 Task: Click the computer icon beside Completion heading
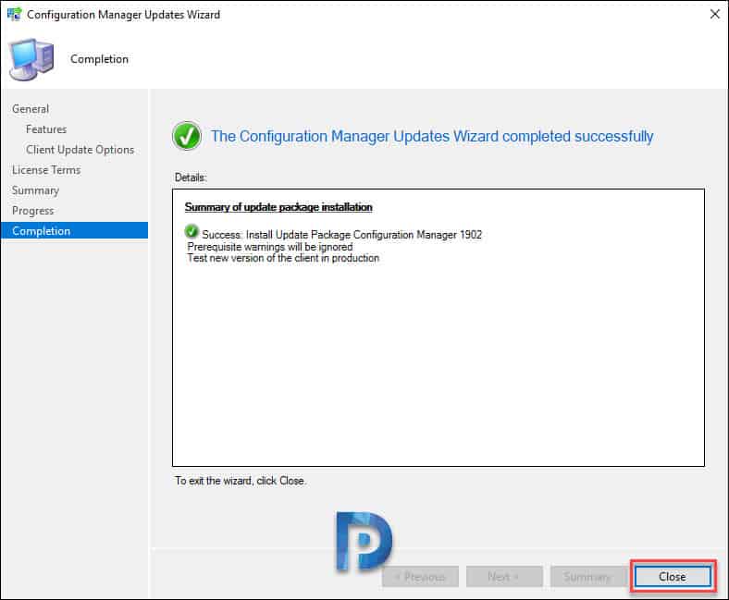pos(31,59)
